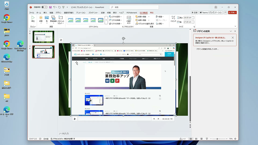Select the トリミング crop tool
The width and height of the screenshot is (258, 145).
point(173,19)
